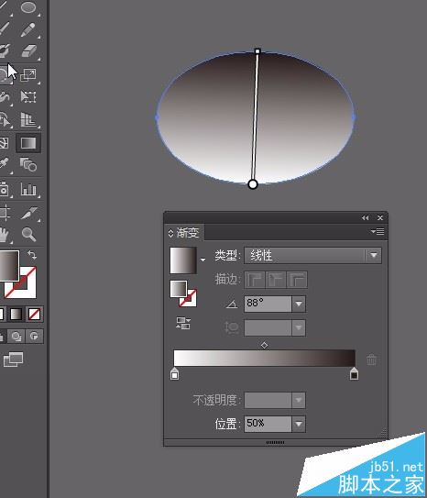This screenshot has height=498, width=427.
Task: Enable Draw Behind mode
Action: pos(16,336)
